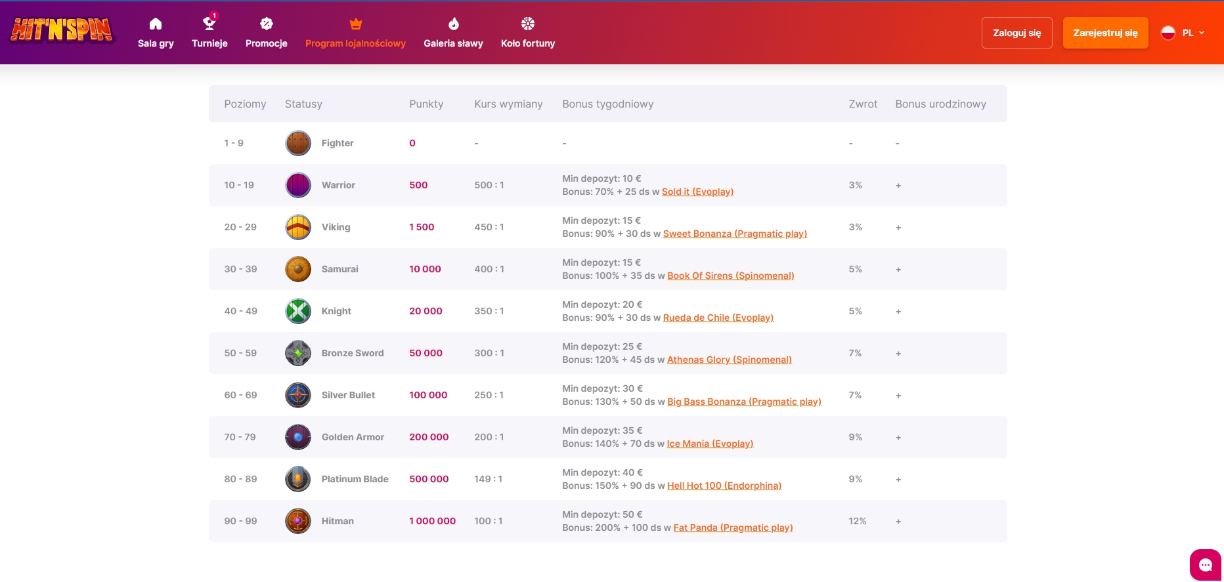The image size is (1224, 582).
Task: Open Athenas Glory (Spinomenal) link
Action: (x=730, y=360)
